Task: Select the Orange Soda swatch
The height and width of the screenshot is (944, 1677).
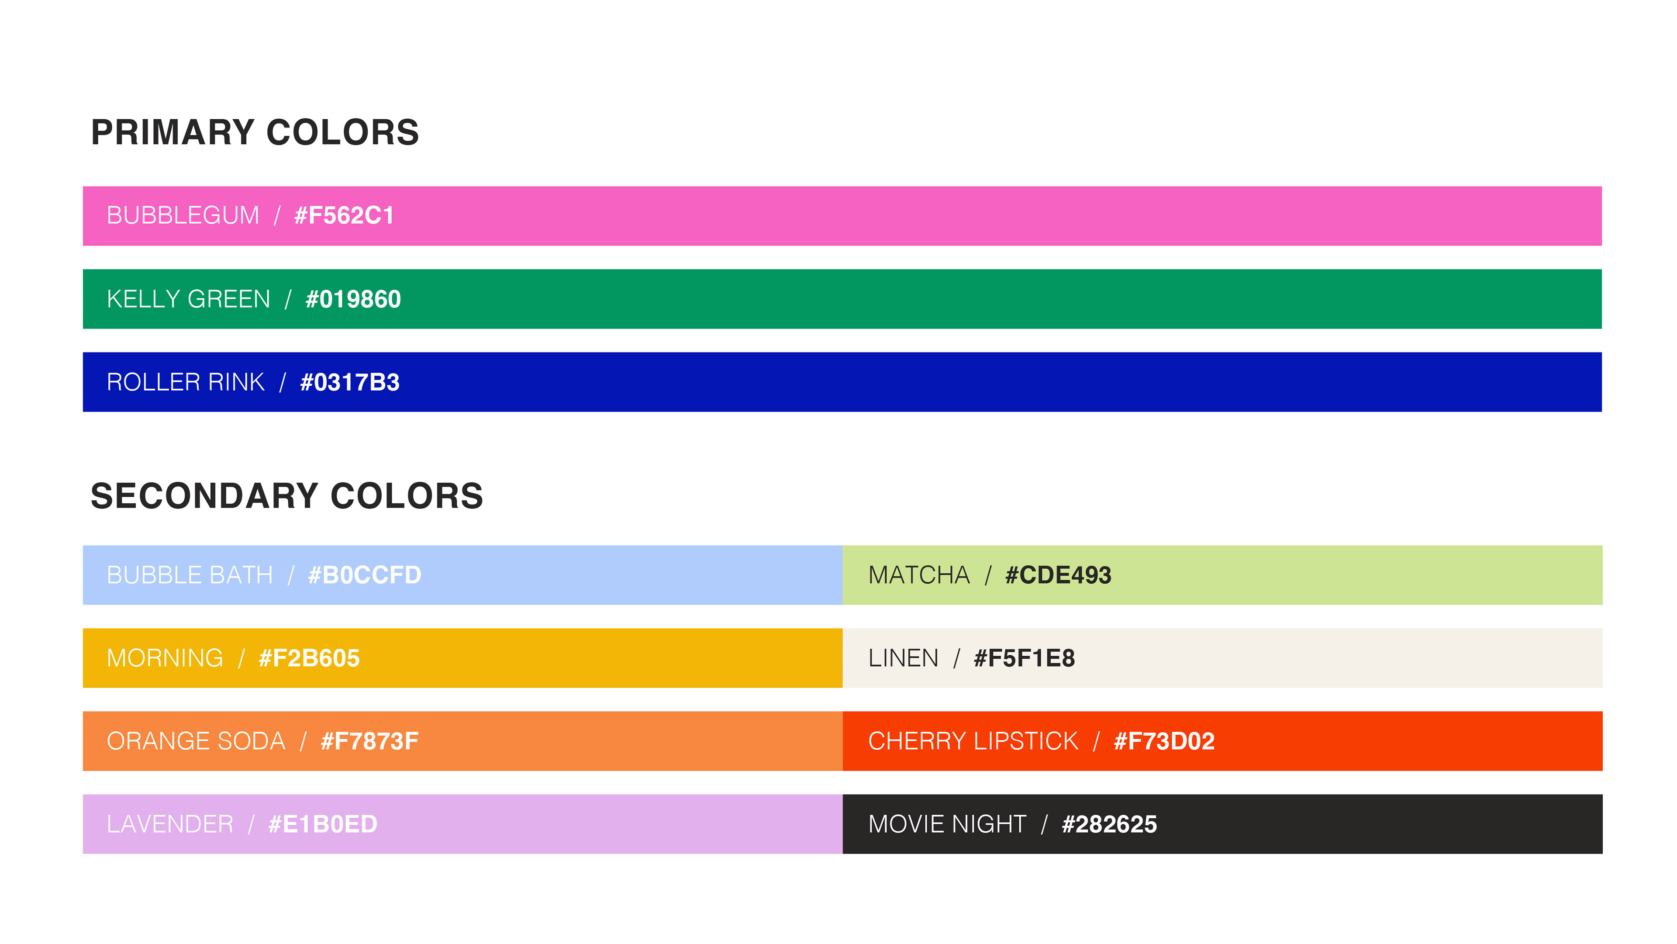Action: point(462,741)
